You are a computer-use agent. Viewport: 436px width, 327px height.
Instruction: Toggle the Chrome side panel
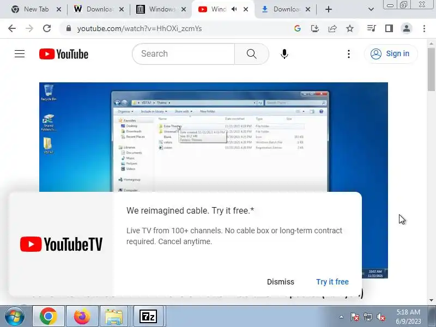tap(389, 28)
